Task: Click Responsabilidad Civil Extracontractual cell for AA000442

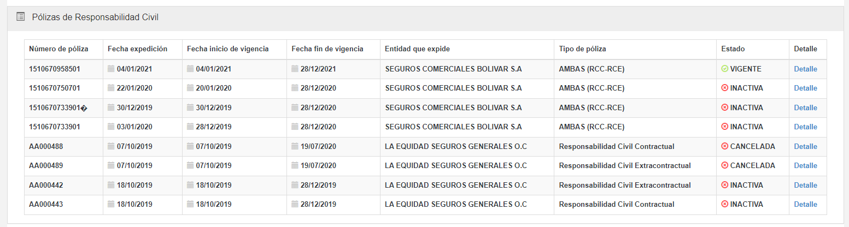Action: [625, 185]
